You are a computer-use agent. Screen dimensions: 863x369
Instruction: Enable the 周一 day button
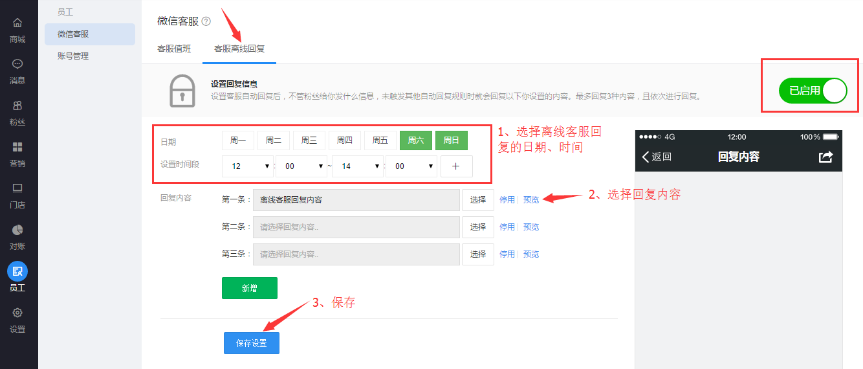(238, 140)
